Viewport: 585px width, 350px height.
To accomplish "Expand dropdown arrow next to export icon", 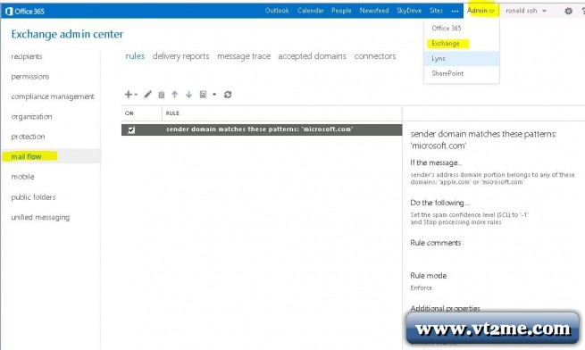I will tap(214, 95).
